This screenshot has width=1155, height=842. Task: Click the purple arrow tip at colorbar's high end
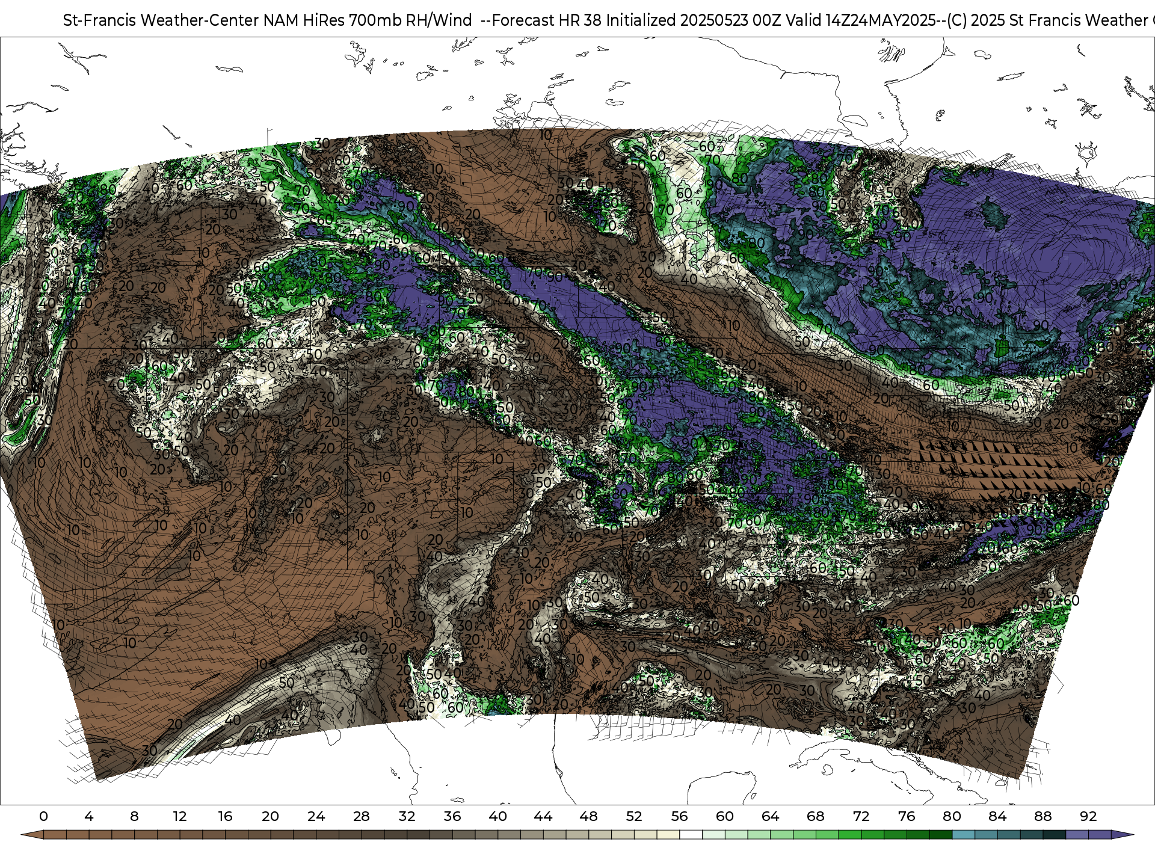coord(1121,835)
